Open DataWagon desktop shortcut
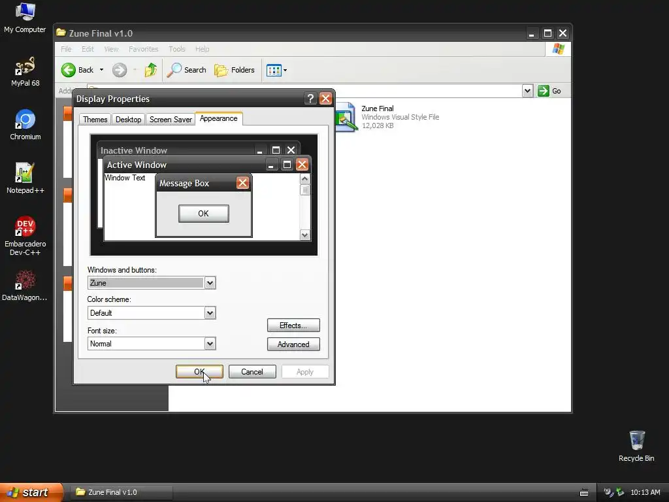Screen dimensions: 669x502 pyautogui.click(x=25, y=285)
